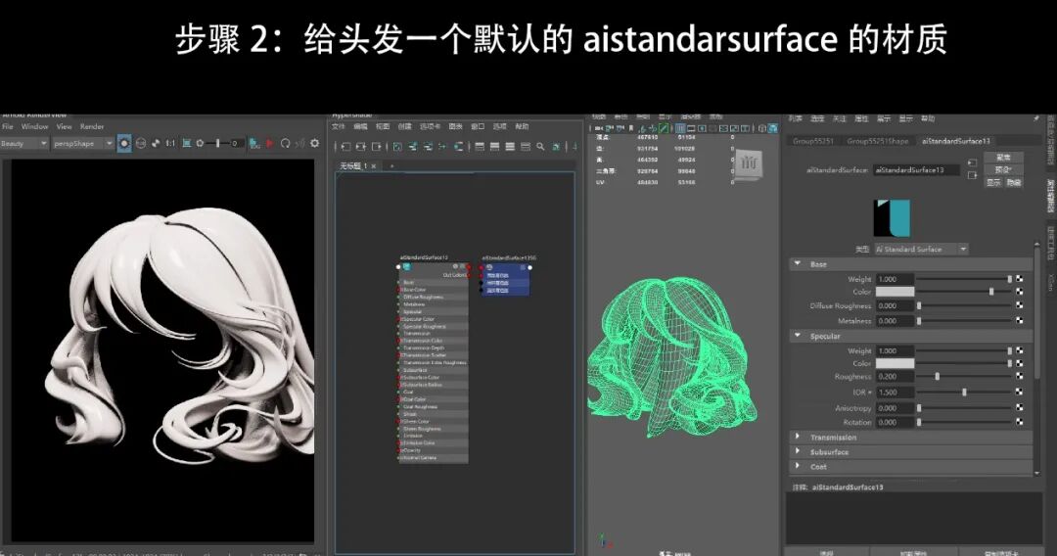
Task: Toggle the highlighted display-mode icon in RenderView toolbar
Action: tap(124, 144)
